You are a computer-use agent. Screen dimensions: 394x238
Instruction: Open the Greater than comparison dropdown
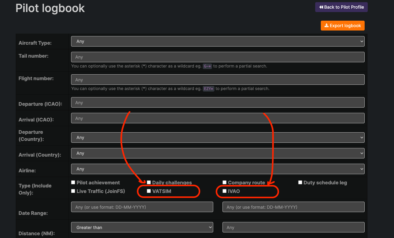[142, 227]
